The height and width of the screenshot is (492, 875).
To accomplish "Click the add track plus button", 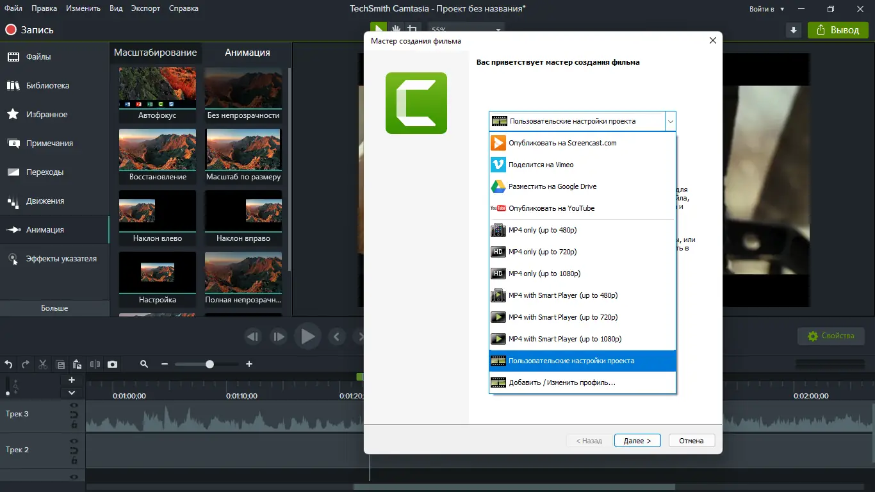I will pos(72,380).
